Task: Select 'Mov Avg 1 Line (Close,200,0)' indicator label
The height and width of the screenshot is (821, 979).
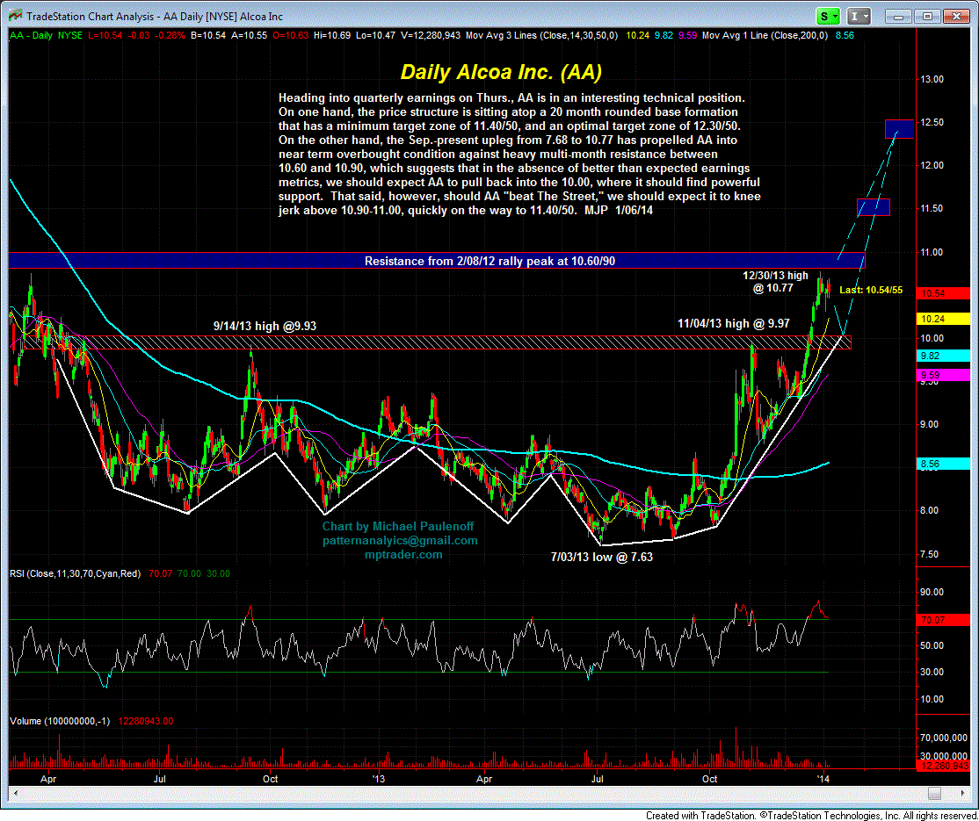Action: (765, 35)
